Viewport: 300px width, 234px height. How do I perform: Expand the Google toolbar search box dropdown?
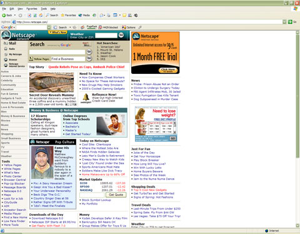49,28
